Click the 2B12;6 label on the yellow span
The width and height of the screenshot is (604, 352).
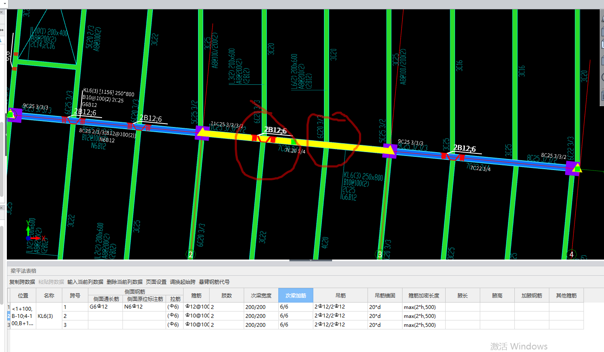tap(275, 130)
